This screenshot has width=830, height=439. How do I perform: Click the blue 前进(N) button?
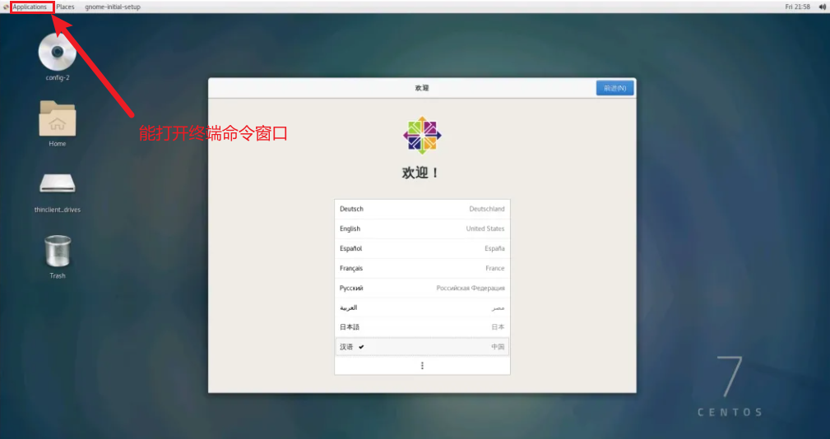click(x=614, y=88)
